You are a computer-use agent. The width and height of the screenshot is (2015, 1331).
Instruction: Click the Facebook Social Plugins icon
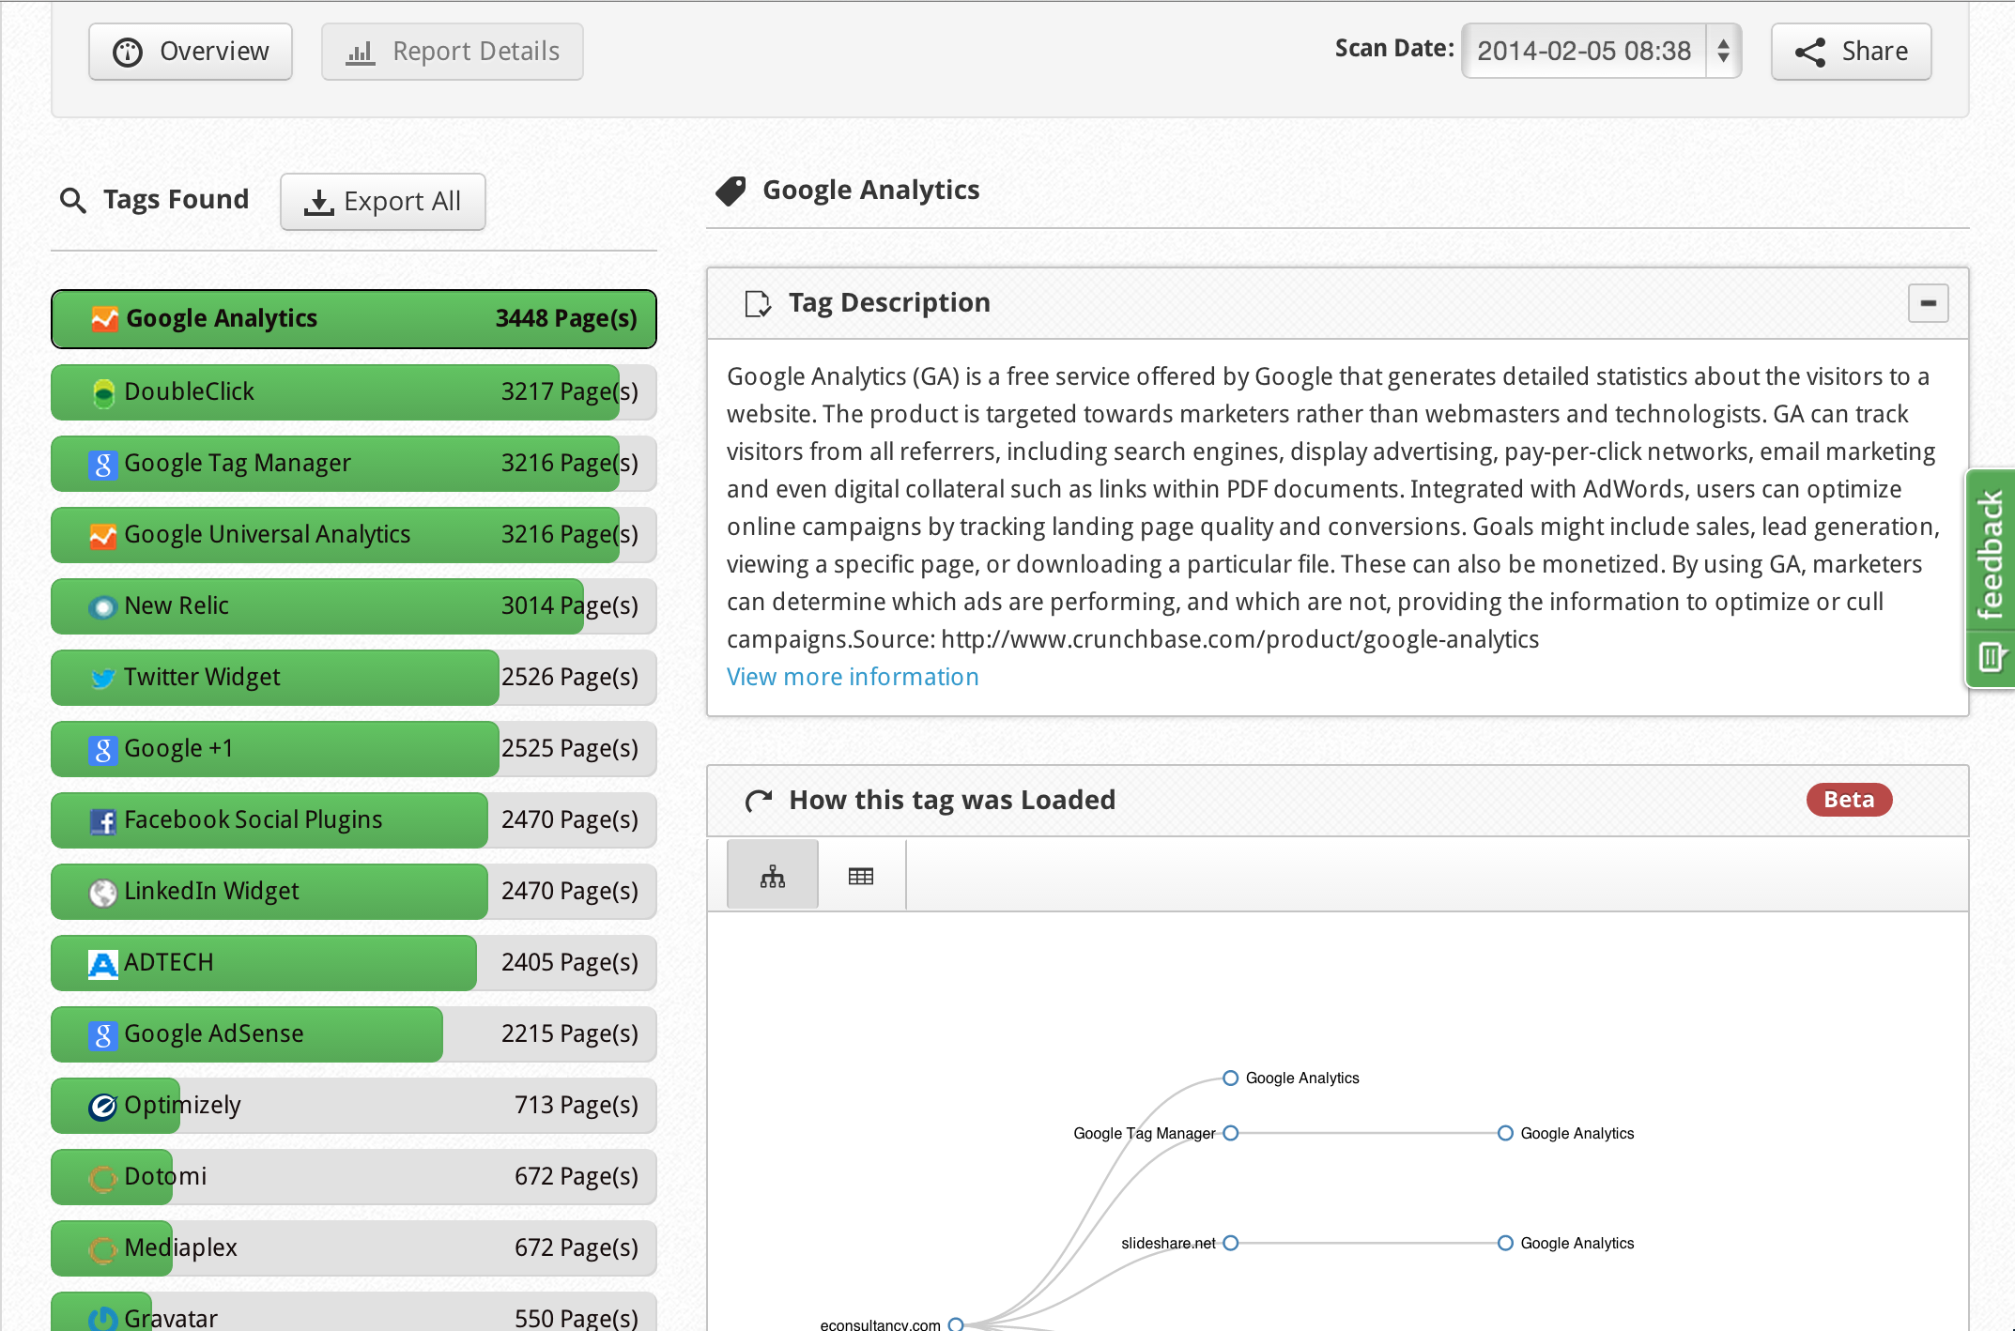[102, 820]
